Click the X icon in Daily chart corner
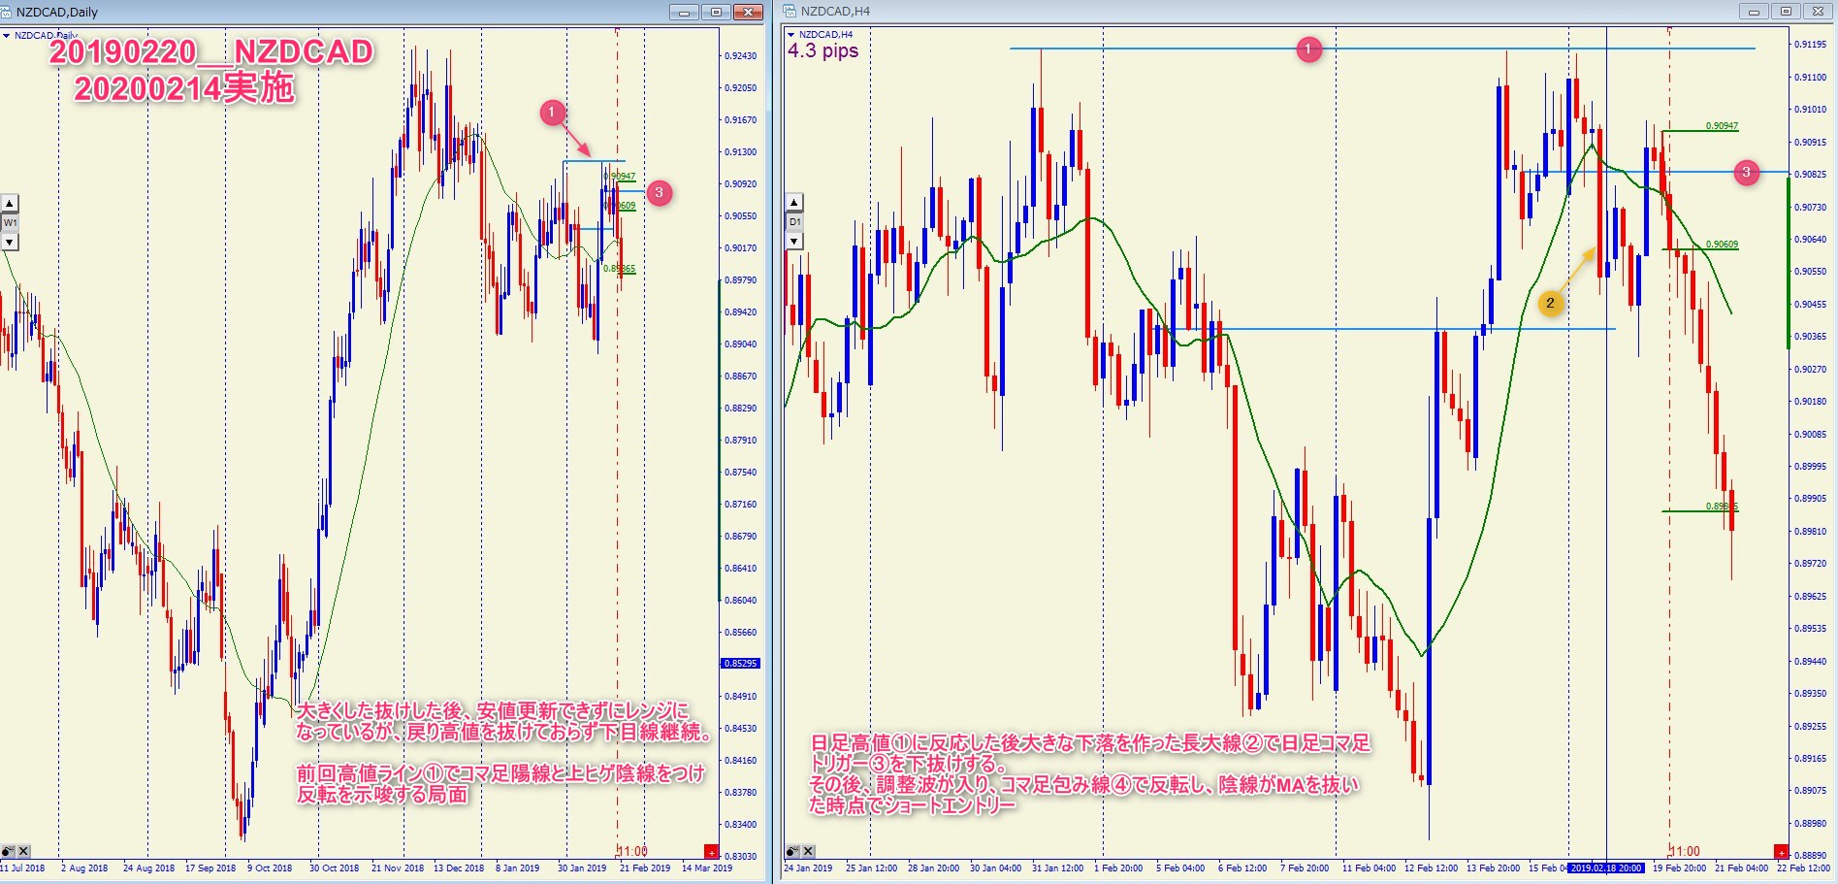This screenshot has width=1838, height=884. (x=24, y=851)
